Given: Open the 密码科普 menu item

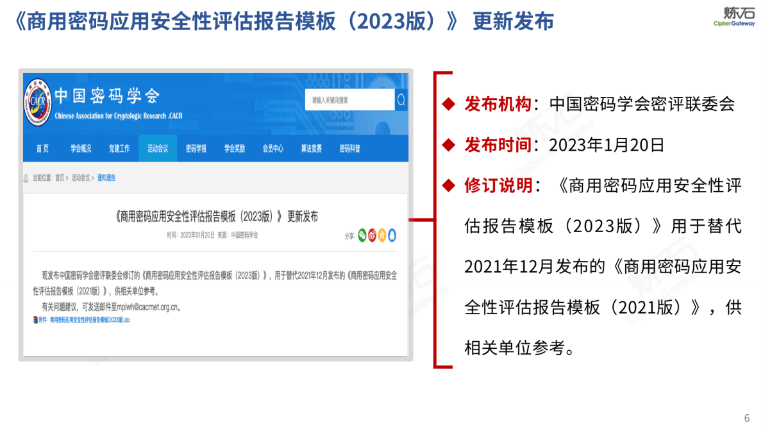Looking at the screenshot, I should click(x=349, y=148).
